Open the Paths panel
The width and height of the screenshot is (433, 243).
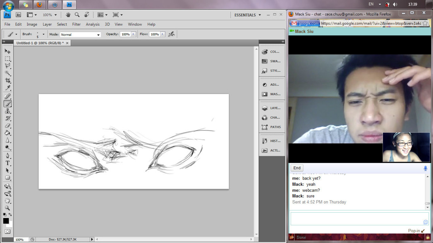coord(272,127)
